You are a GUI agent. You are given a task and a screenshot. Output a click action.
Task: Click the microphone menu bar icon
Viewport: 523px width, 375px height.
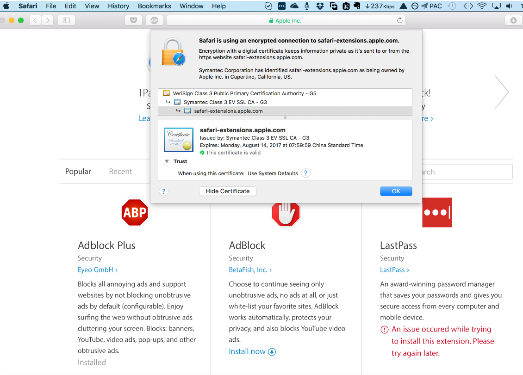[x=307, y=6]
